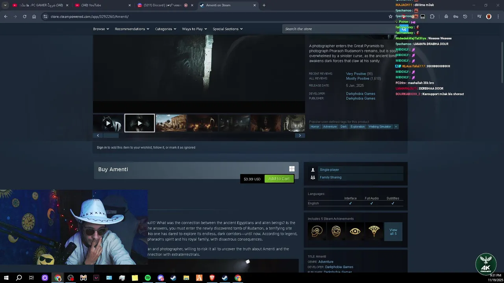This screenshot has height=283, width=504.
Task: Click the Windows platform icon beside Buy Amenti
Action: pyautogui.click(x=292, y=169)
